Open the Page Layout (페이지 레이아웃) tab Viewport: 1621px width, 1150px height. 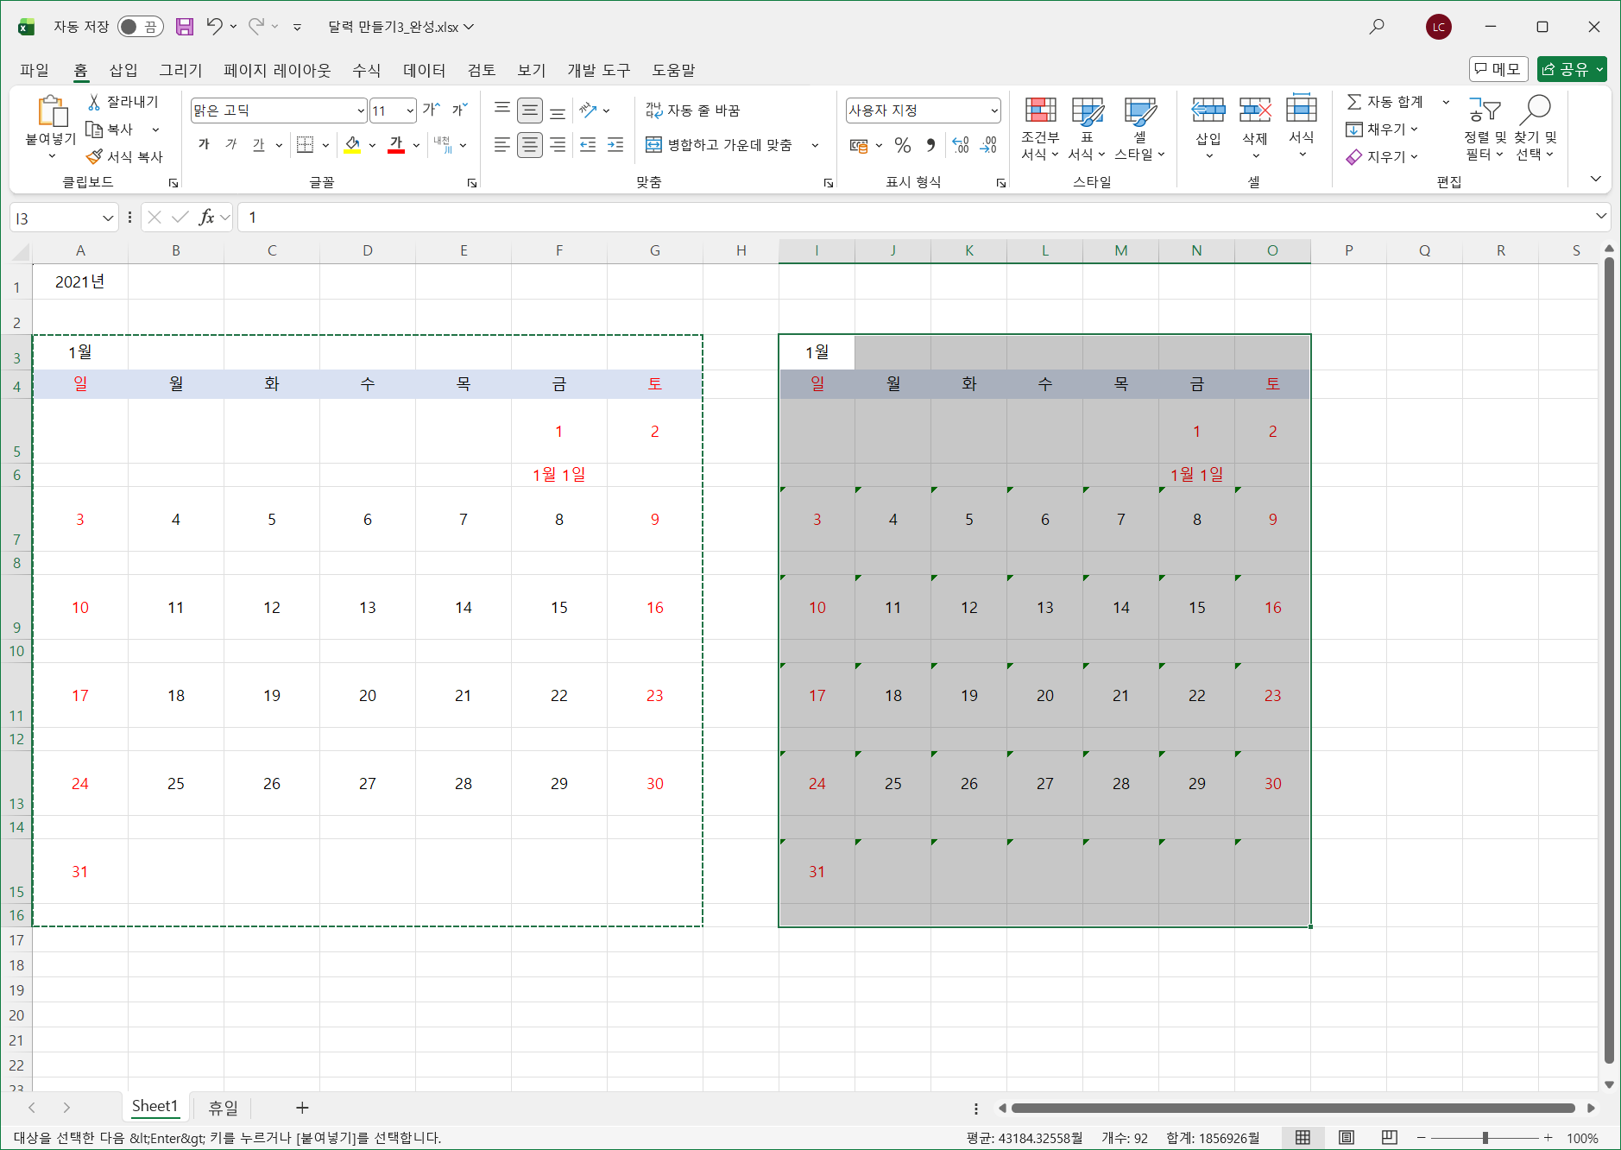tap(277, 70)
